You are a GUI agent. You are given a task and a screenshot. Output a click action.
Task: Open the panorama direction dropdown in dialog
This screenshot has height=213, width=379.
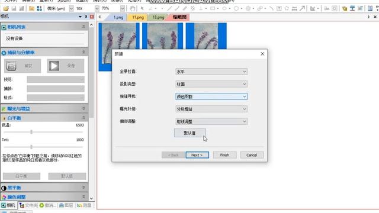[211, 72]
